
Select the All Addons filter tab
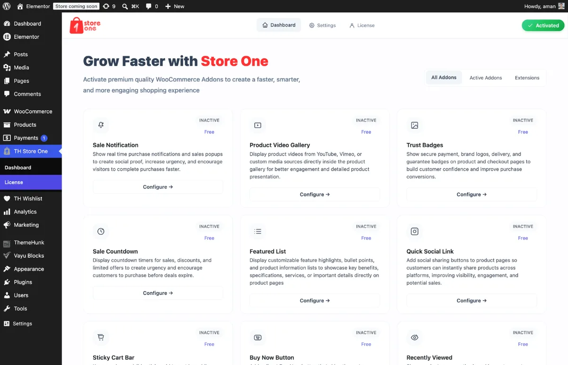444,77
